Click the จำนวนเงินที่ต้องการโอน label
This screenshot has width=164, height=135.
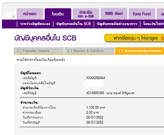[x=39, y=107]
